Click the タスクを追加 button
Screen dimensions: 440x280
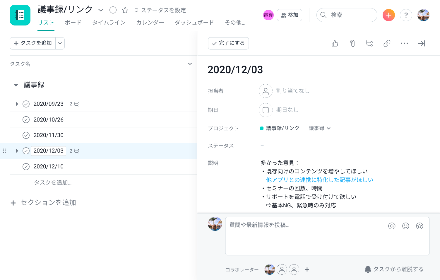(33, 43)
